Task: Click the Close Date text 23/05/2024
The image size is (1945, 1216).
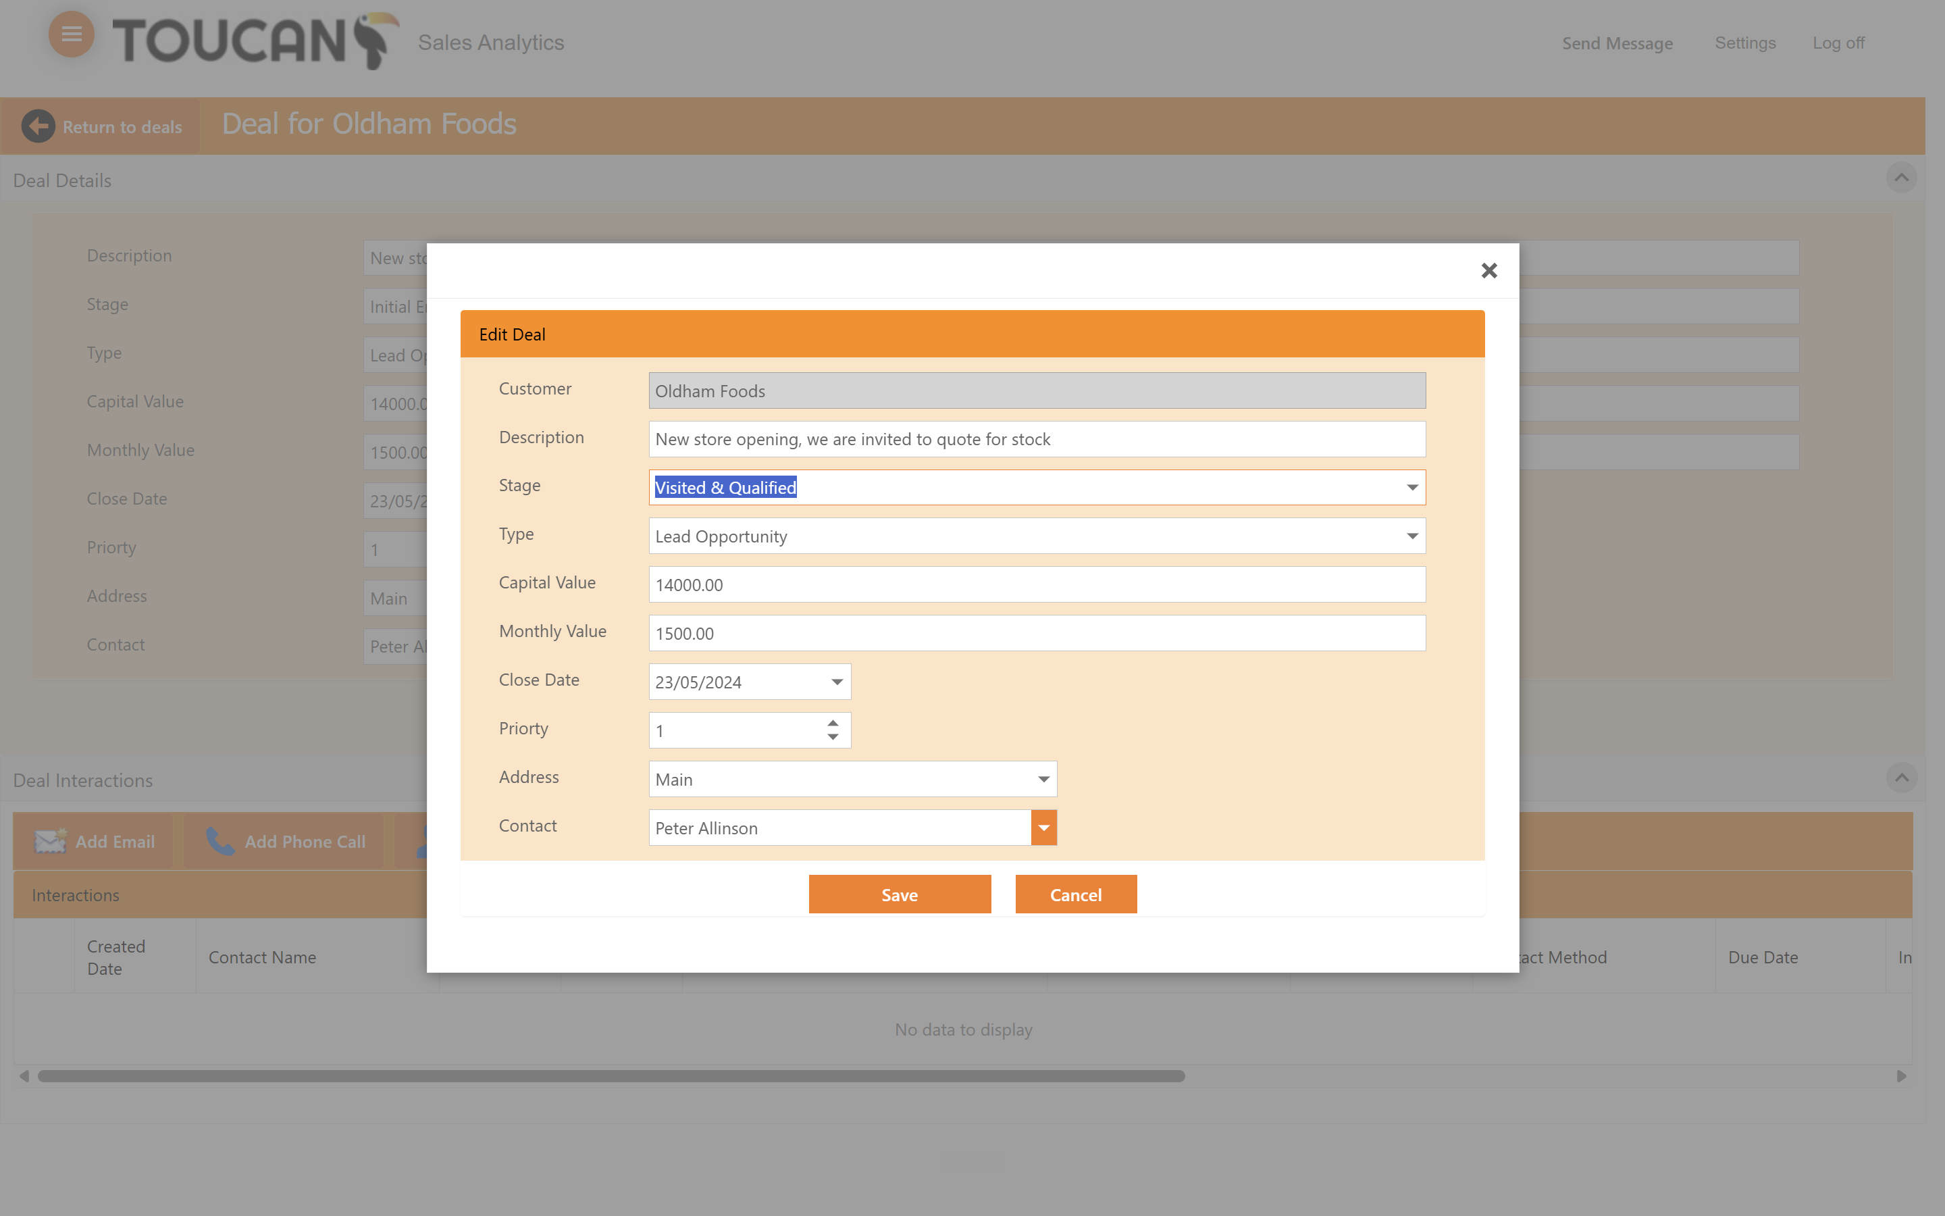Action: 698,682
